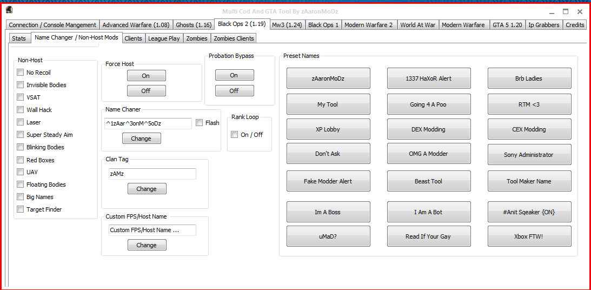Image resolution: width=591 pixels, height=290 pixels.
Task: Apply XP Lobby preset name
Action: 328,129
